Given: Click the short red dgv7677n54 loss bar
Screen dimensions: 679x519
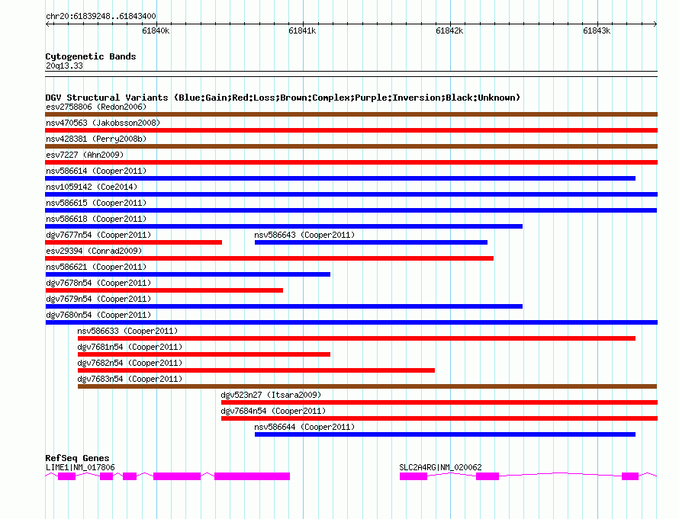Looking at the screenshot, I should click(x=134, y=242).
